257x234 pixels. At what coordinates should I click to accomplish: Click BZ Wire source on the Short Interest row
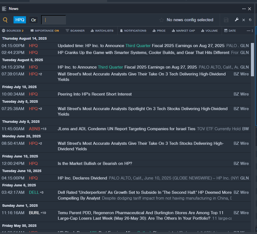pos(241,94)
